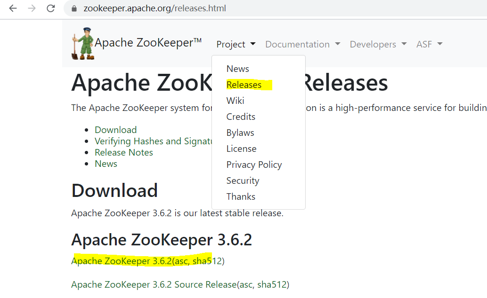Image resolution: width=487 pixels, height=298 pixels.
Task: Jump to the Download anchor link
Action: click(x=115, y=130)
